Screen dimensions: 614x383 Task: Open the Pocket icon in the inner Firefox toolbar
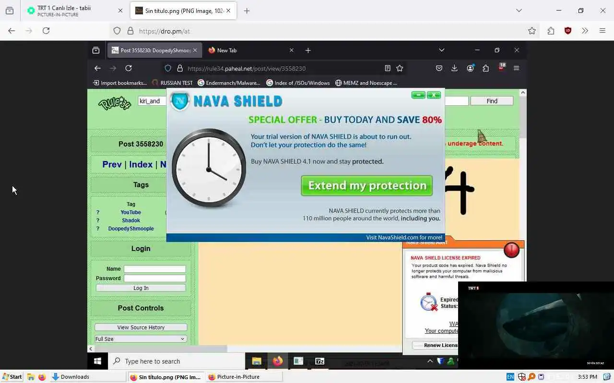point(439,68)
